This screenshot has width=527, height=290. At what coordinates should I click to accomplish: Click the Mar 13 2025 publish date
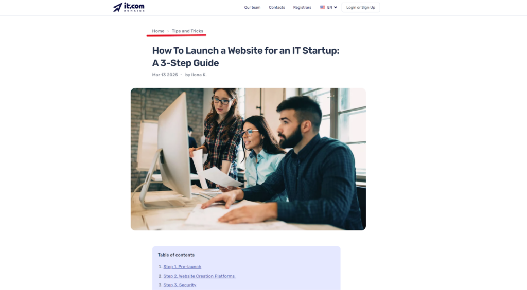(165, 75)
